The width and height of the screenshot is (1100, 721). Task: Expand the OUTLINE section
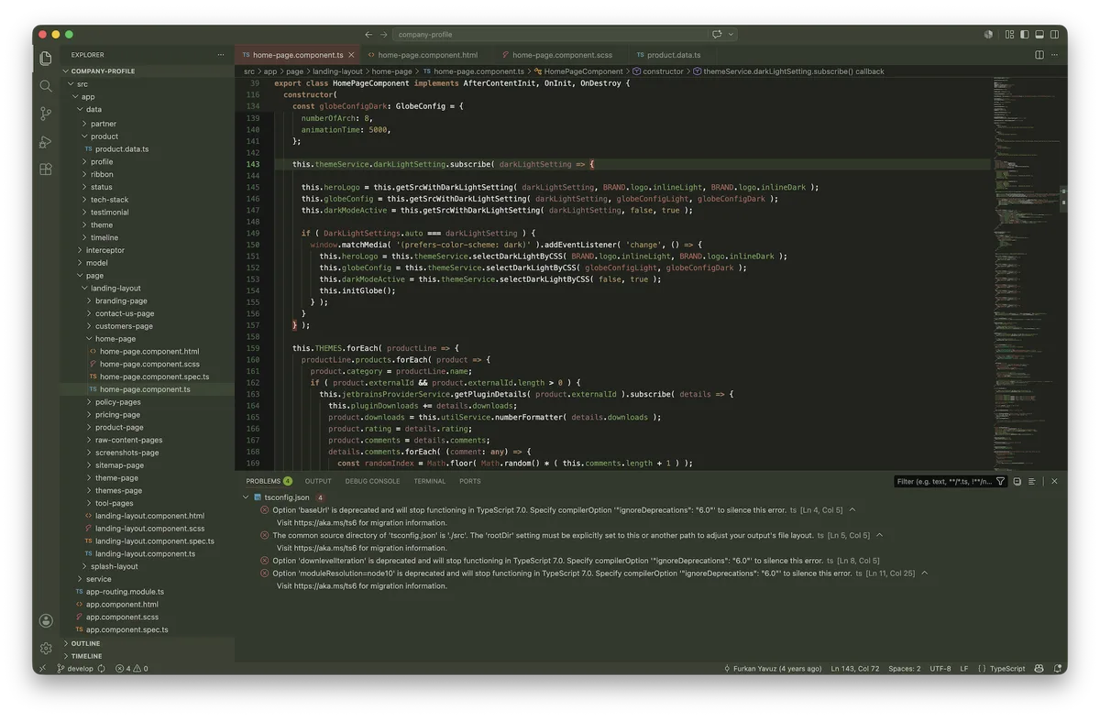147,643
